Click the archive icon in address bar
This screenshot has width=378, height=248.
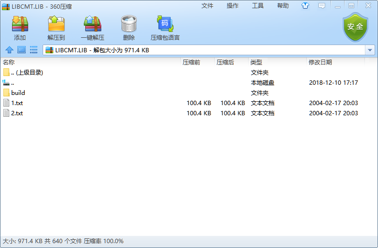coord(49,50)
